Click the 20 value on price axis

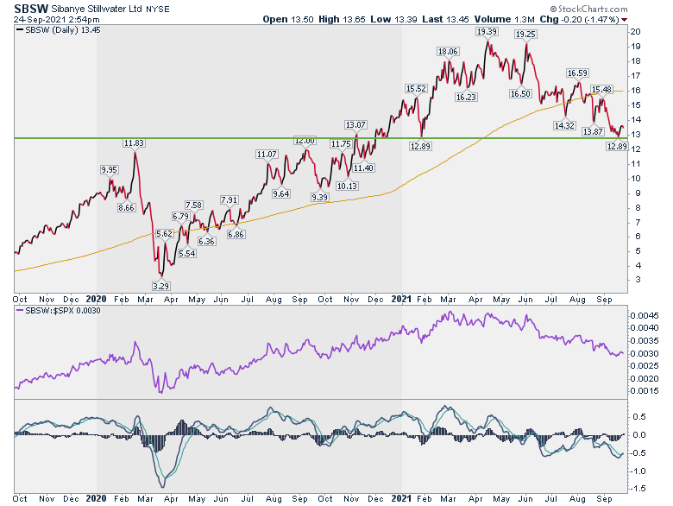click(x=635, y=32)
